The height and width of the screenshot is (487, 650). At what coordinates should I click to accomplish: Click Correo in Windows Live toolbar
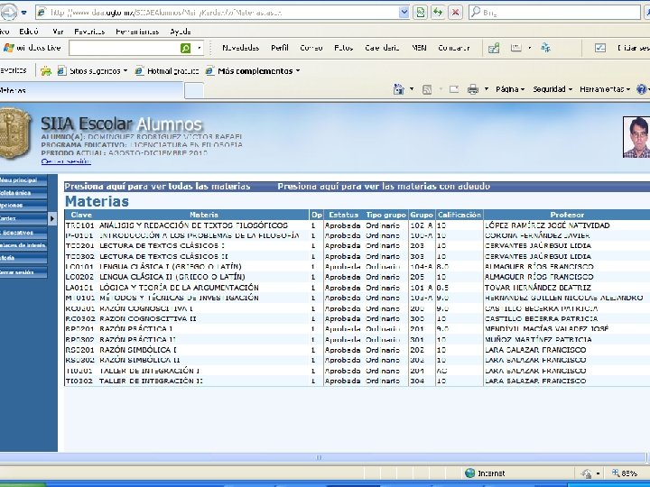[311, 48]
